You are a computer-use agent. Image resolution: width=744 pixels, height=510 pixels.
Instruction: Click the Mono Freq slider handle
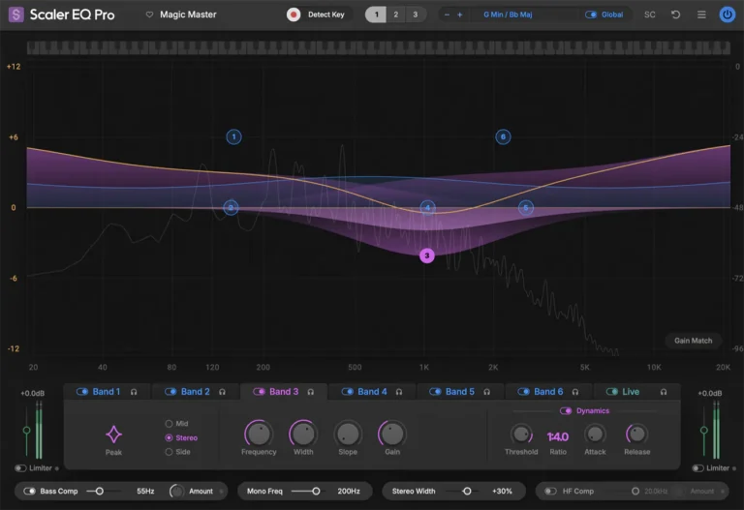point(316,491)
